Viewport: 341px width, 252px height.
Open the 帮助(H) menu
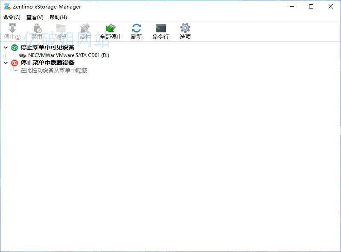(58, 17)
